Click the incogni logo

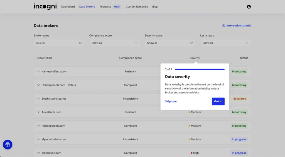tap(45, 6)
